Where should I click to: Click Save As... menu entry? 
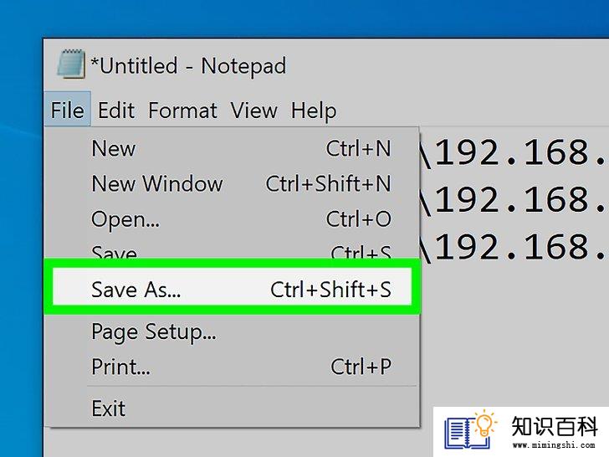click(233, 290)
